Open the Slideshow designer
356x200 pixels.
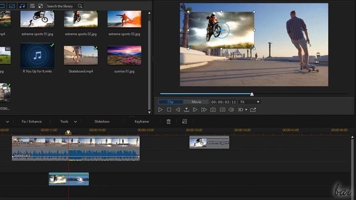(102, 122)
